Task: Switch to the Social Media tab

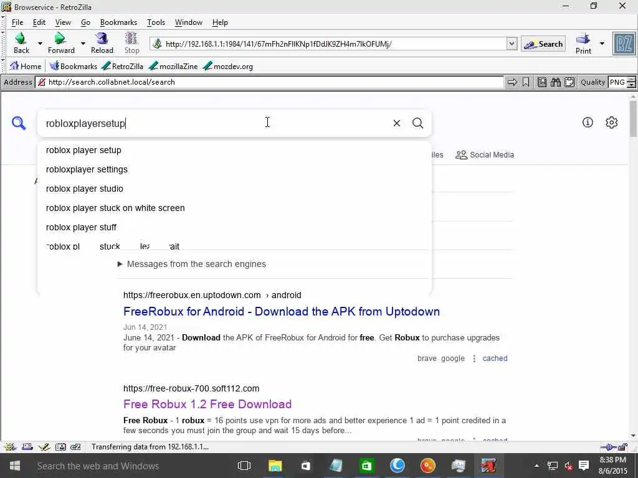Action: [485, 155]
